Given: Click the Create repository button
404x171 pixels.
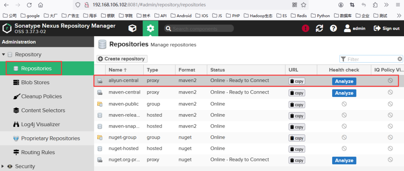Looking at the screenshot, I should [122, 59].
